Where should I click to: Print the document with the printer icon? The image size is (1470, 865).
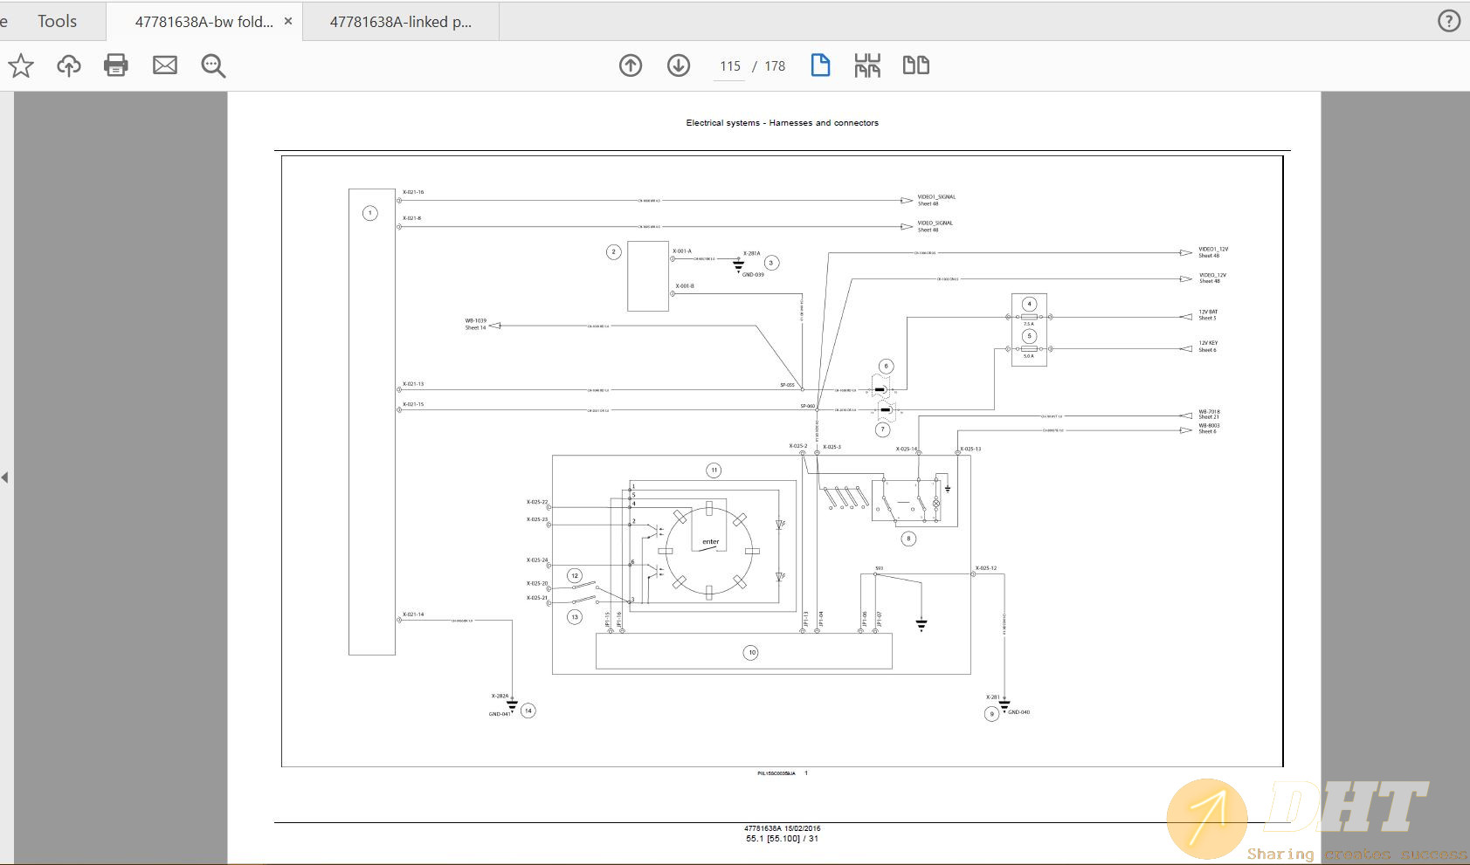116,65
